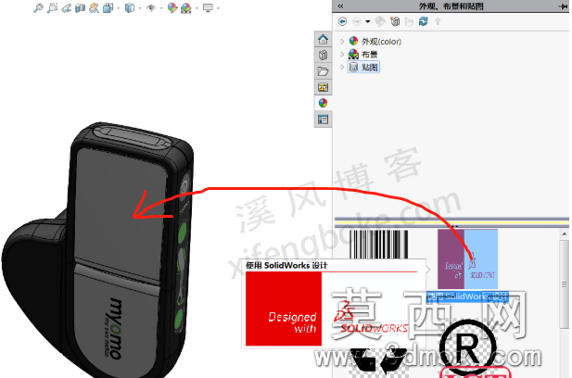Screen dimensions: 572x378
Task: Select the barcode decal thumbnail
Action: pos(378,245)
